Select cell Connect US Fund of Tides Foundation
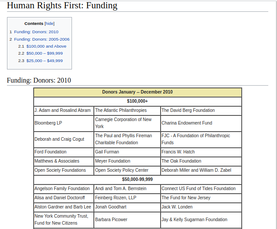 click(201, 189)
